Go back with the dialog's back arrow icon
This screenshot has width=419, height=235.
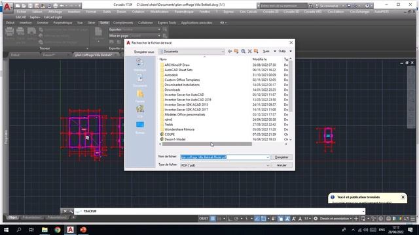point(230,51)
